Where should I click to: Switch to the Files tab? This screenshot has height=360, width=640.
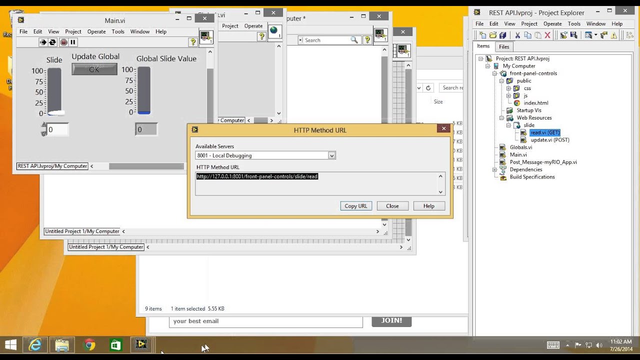(504, 46)
